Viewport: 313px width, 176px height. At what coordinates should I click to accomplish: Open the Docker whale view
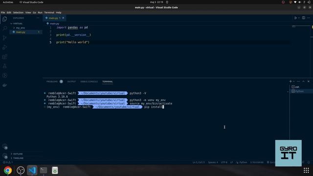4,85
